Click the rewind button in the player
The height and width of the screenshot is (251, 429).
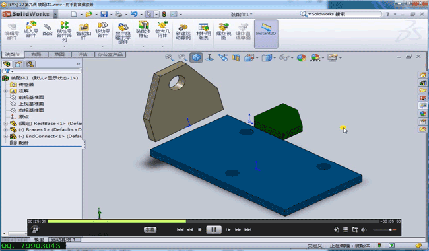[x=190, y=230]
